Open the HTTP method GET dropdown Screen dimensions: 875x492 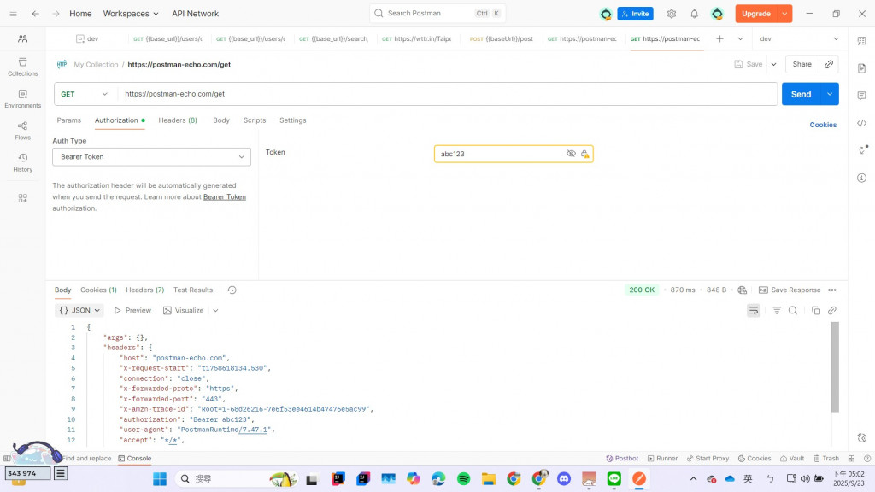coord(85,94)
